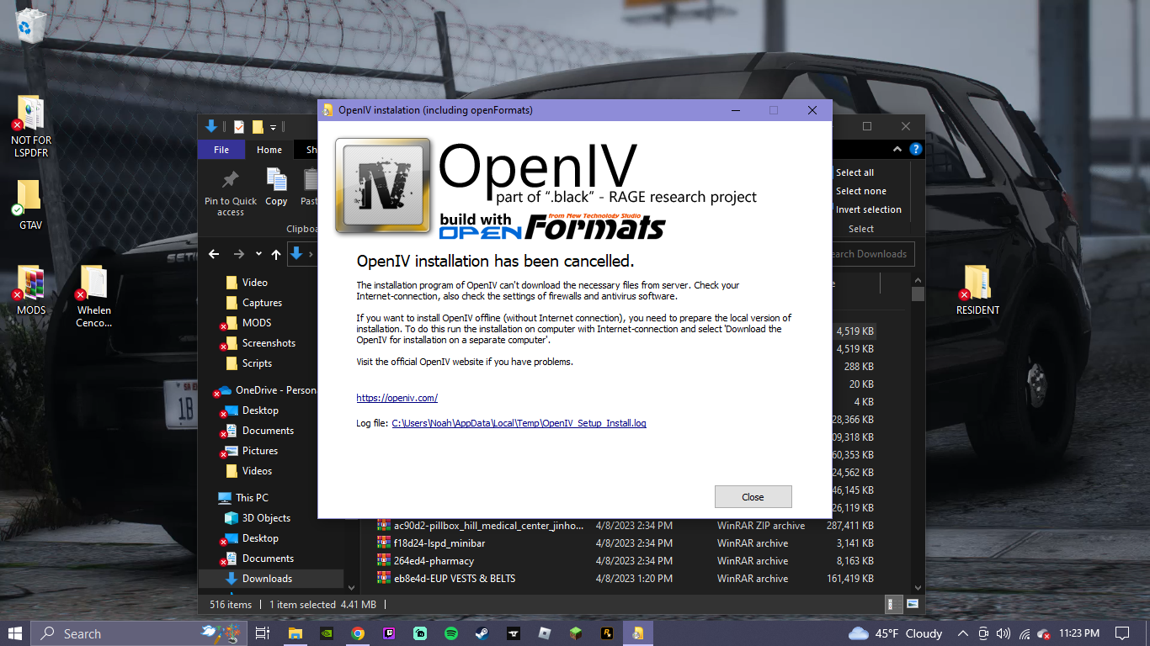Select Screenshots folder in navigation pane
Screen dimensions: 1150x646
coord(269,343)
